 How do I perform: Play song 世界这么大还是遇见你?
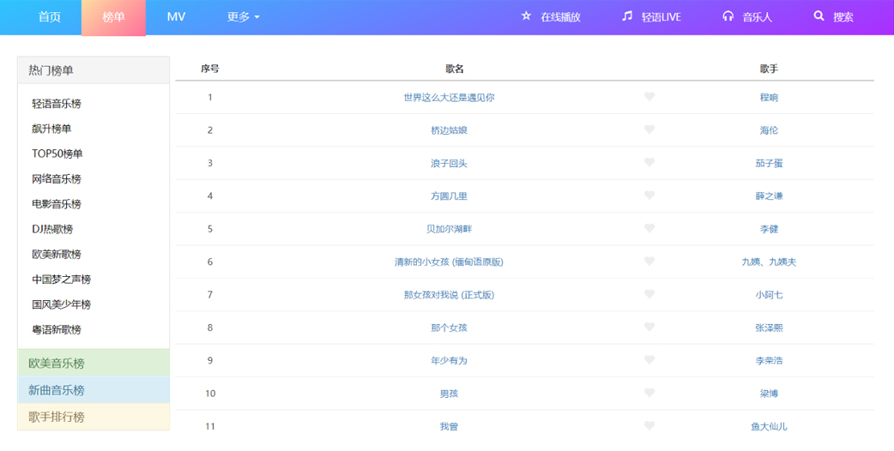[x=449, y=98]
